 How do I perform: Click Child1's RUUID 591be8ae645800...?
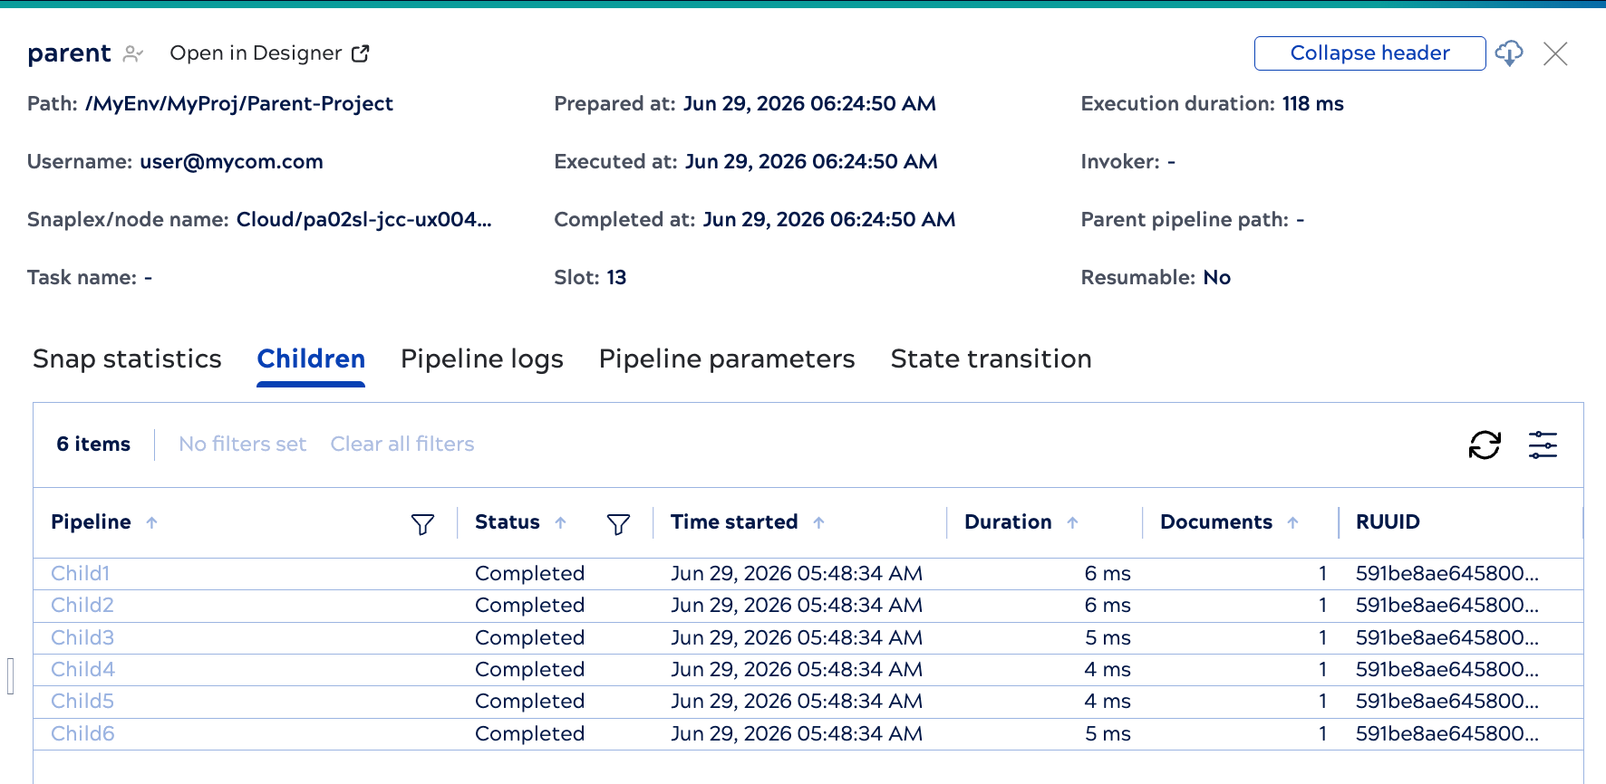(1447, 573)
